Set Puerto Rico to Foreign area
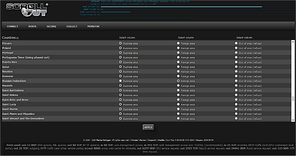This screenshot has height=156, width=296. [x=178, y=62]
